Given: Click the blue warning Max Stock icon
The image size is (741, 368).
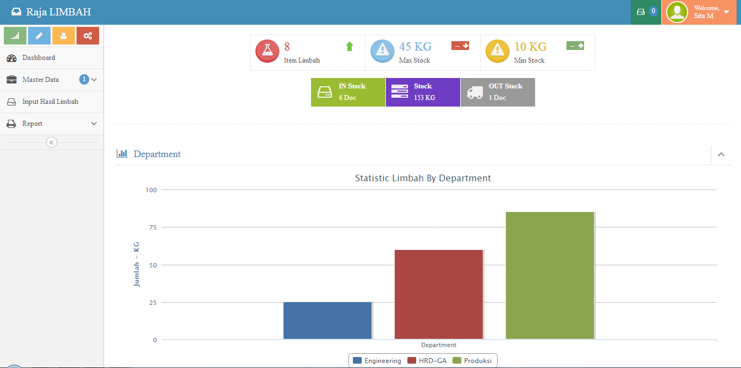Looking at the screenshot, I should click(x=382, y=51).
